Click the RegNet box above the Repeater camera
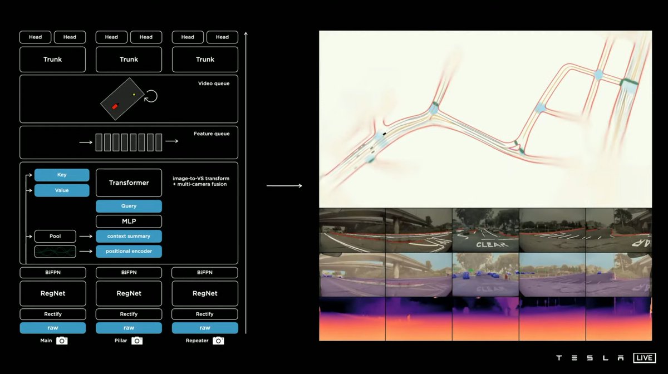The width and height of the screenshot is (668, 374). (205, 293)
